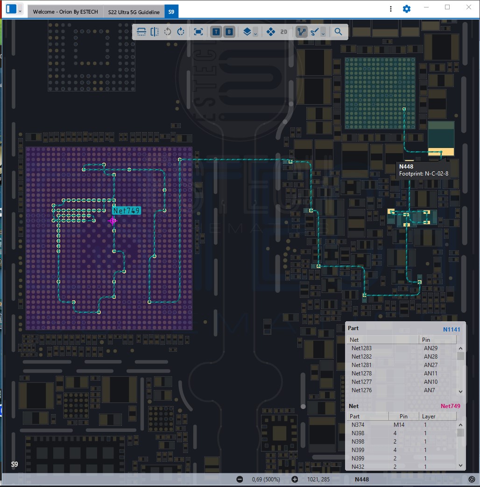Expand the layers dropdown arrow
This screenshot has height=487, width=480.
255,33
